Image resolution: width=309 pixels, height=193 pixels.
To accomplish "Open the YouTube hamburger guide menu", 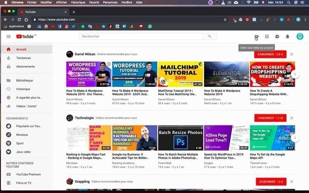I will pos(8,36).
